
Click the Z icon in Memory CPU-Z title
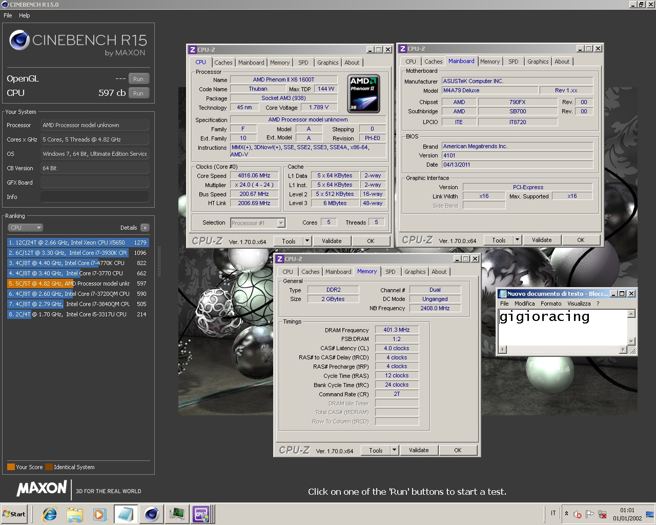[x=279, y=259]
